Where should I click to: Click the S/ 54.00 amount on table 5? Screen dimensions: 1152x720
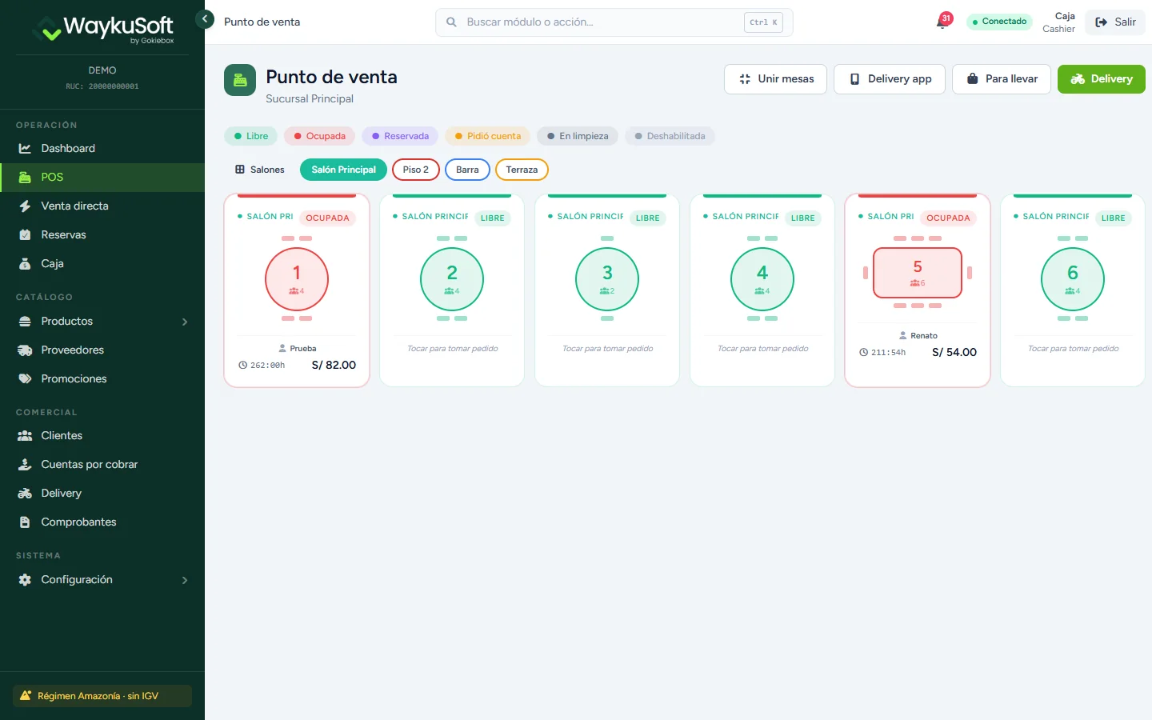click(x=954, y=352)
